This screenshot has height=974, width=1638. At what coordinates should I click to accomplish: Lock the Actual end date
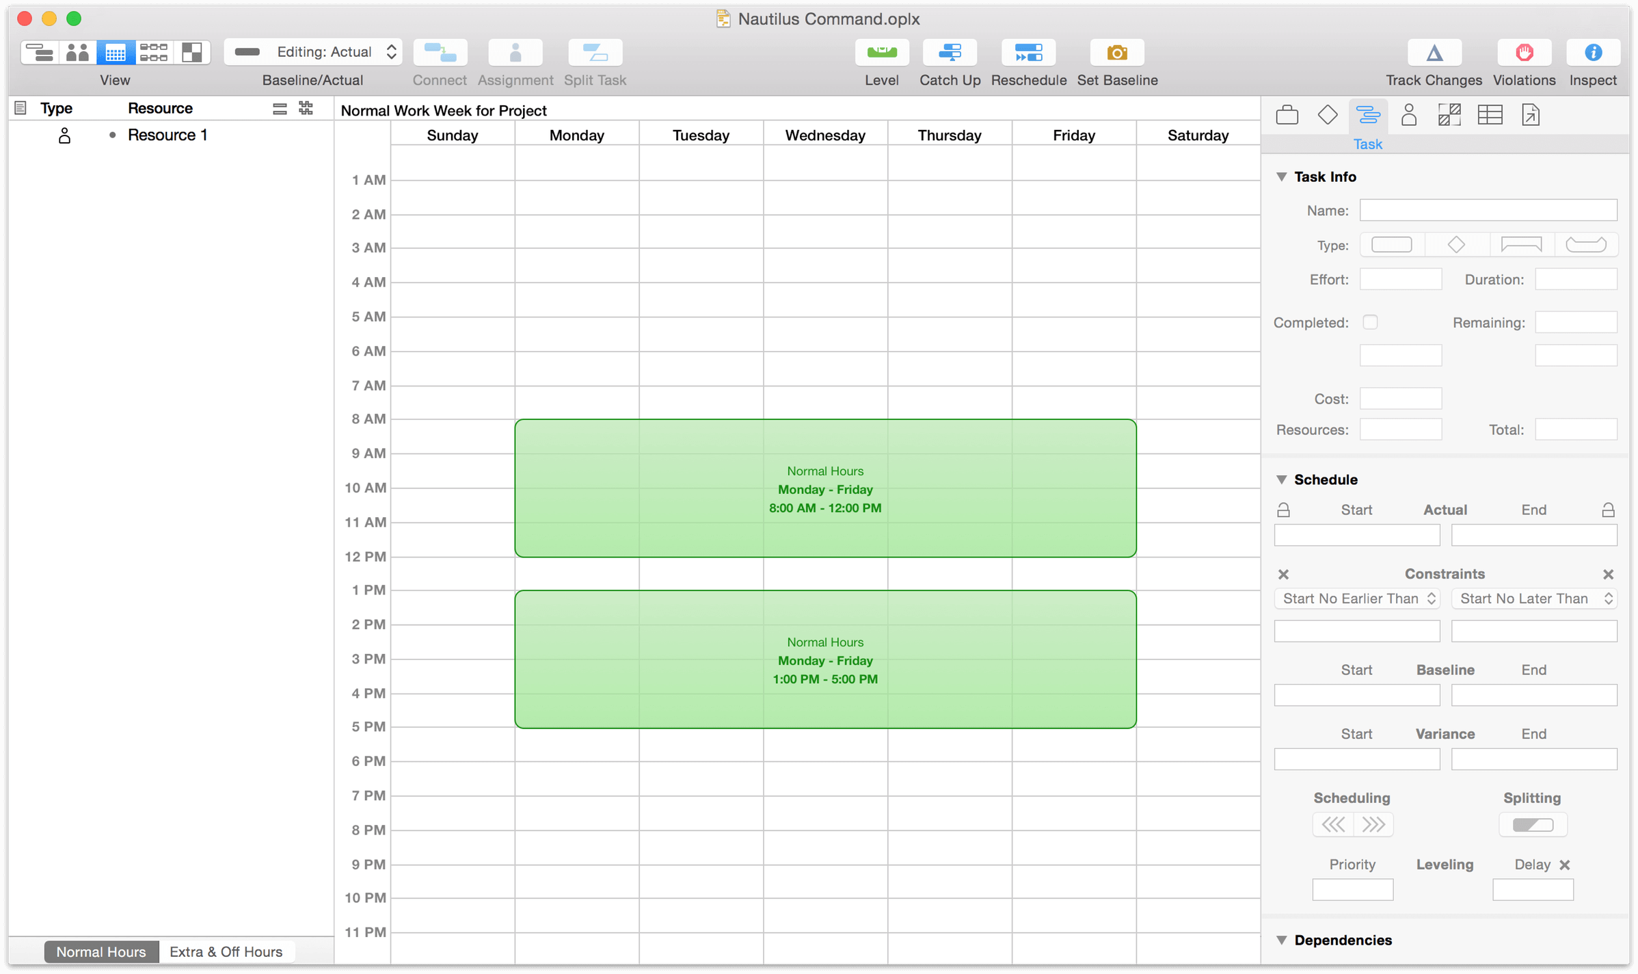click(x=1609, y=510)
